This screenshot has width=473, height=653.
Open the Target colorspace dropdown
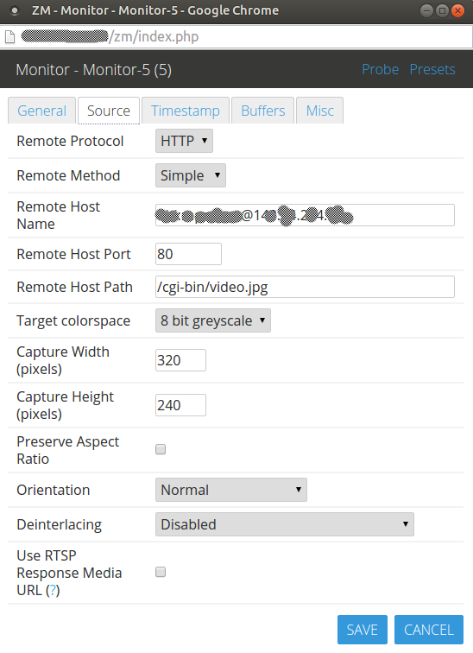pyautogui.click(x=213, y=320)
